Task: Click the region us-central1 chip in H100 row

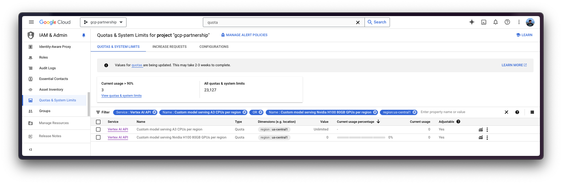Action: 274,137
